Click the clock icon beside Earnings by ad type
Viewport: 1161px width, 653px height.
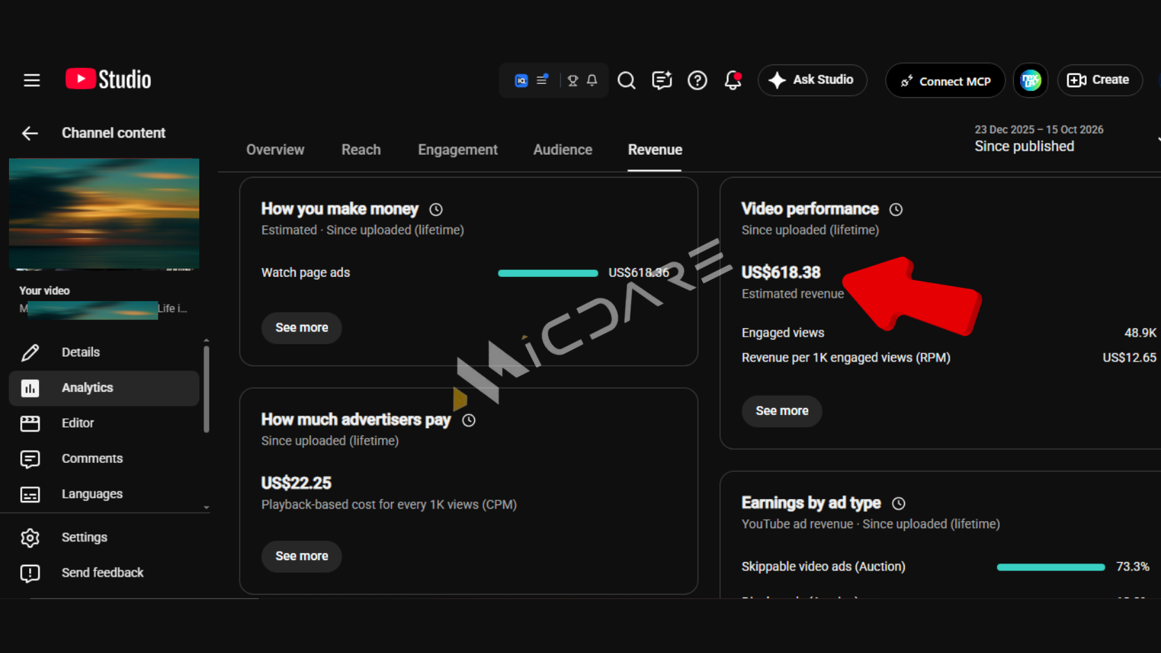(x=899, y=504)
